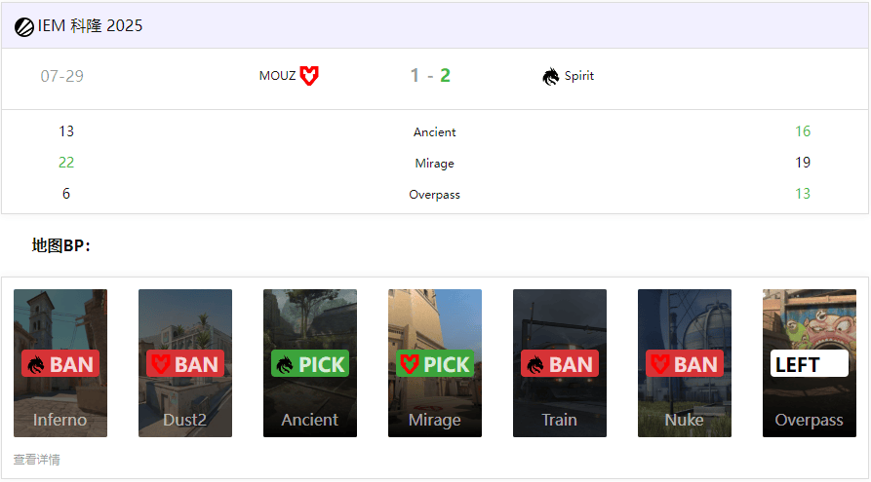Click the ESL tournament logo icon

[23, 26]
